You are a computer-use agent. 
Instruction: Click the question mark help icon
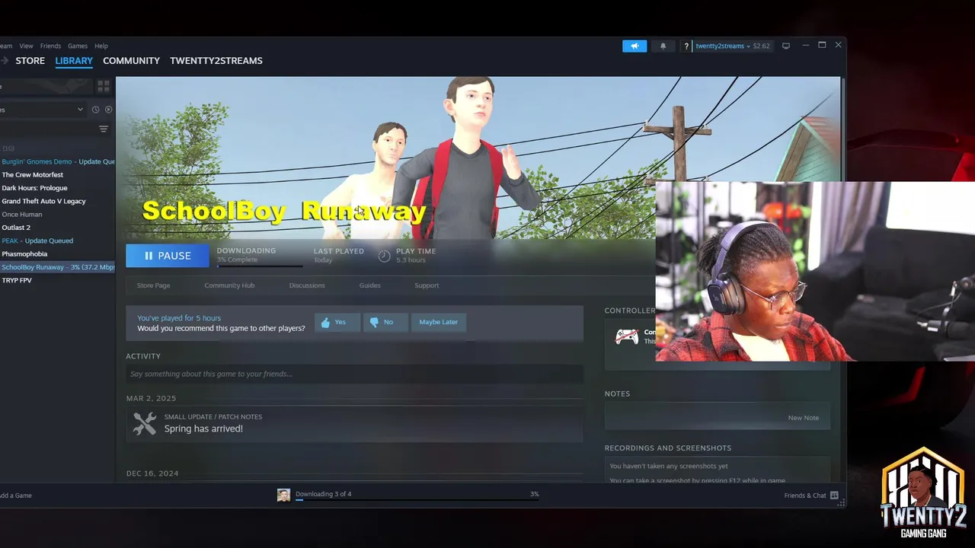click(x=686, y=46)
